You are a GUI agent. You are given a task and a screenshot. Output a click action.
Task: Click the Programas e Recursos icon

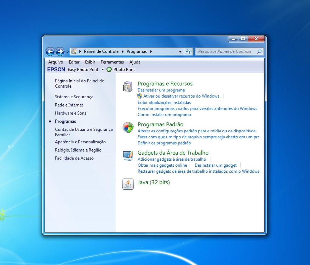pos(128,87)
